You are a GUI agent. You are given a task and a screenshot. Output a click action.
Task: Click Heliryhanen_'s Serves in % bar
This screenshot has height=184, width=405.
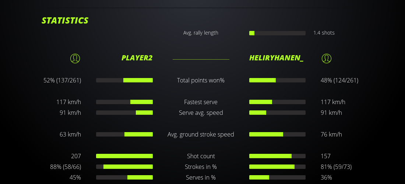pos(277,177)
